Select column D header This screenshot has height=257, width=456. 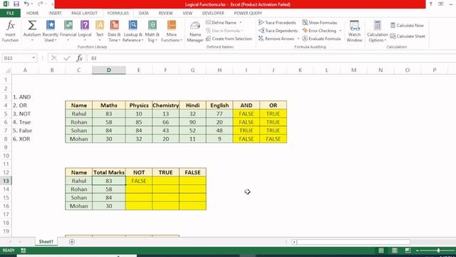109,70
